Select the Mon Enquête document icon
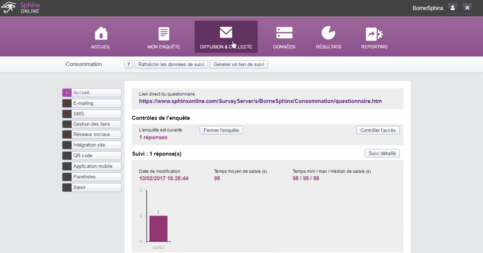 point(163,33)
